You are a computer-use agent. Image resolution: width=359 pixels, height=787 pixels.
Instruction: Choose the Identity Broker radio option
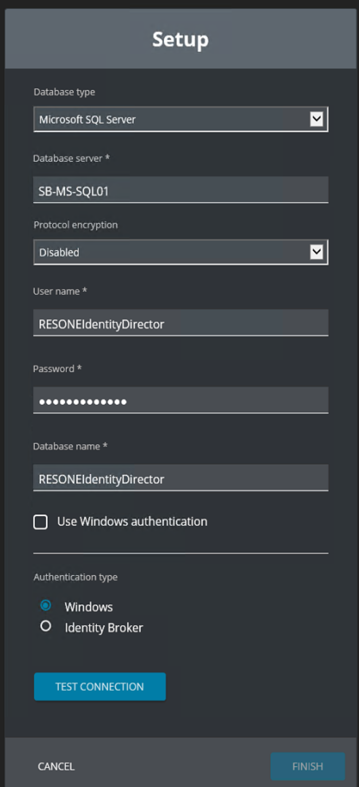[x=46, y=626]
